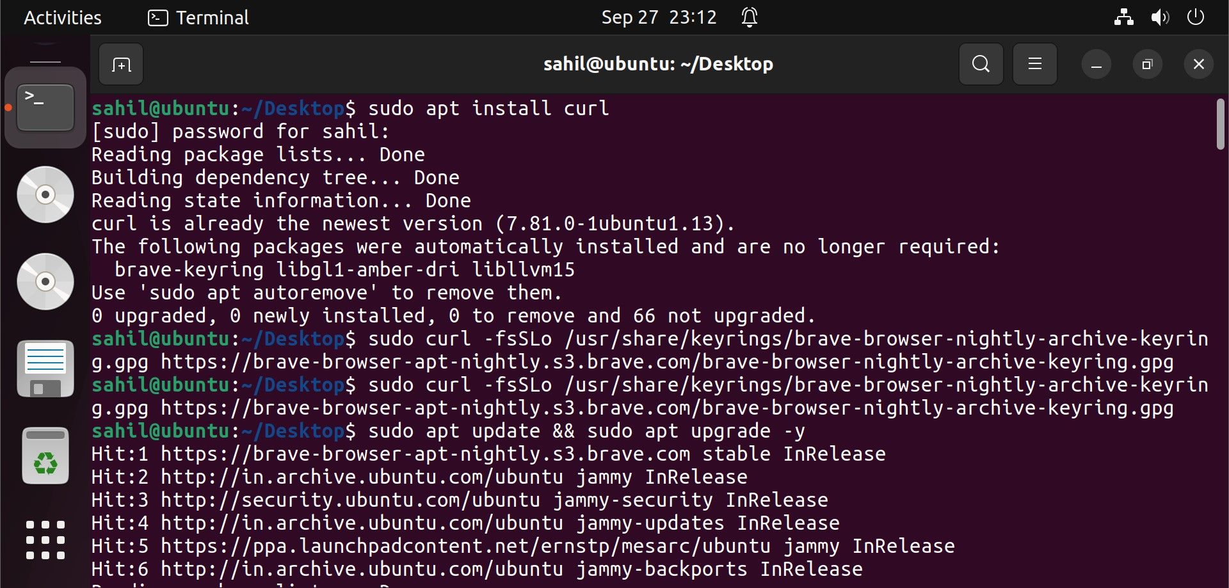Open the Terminal app menu in the top bar

197,17
